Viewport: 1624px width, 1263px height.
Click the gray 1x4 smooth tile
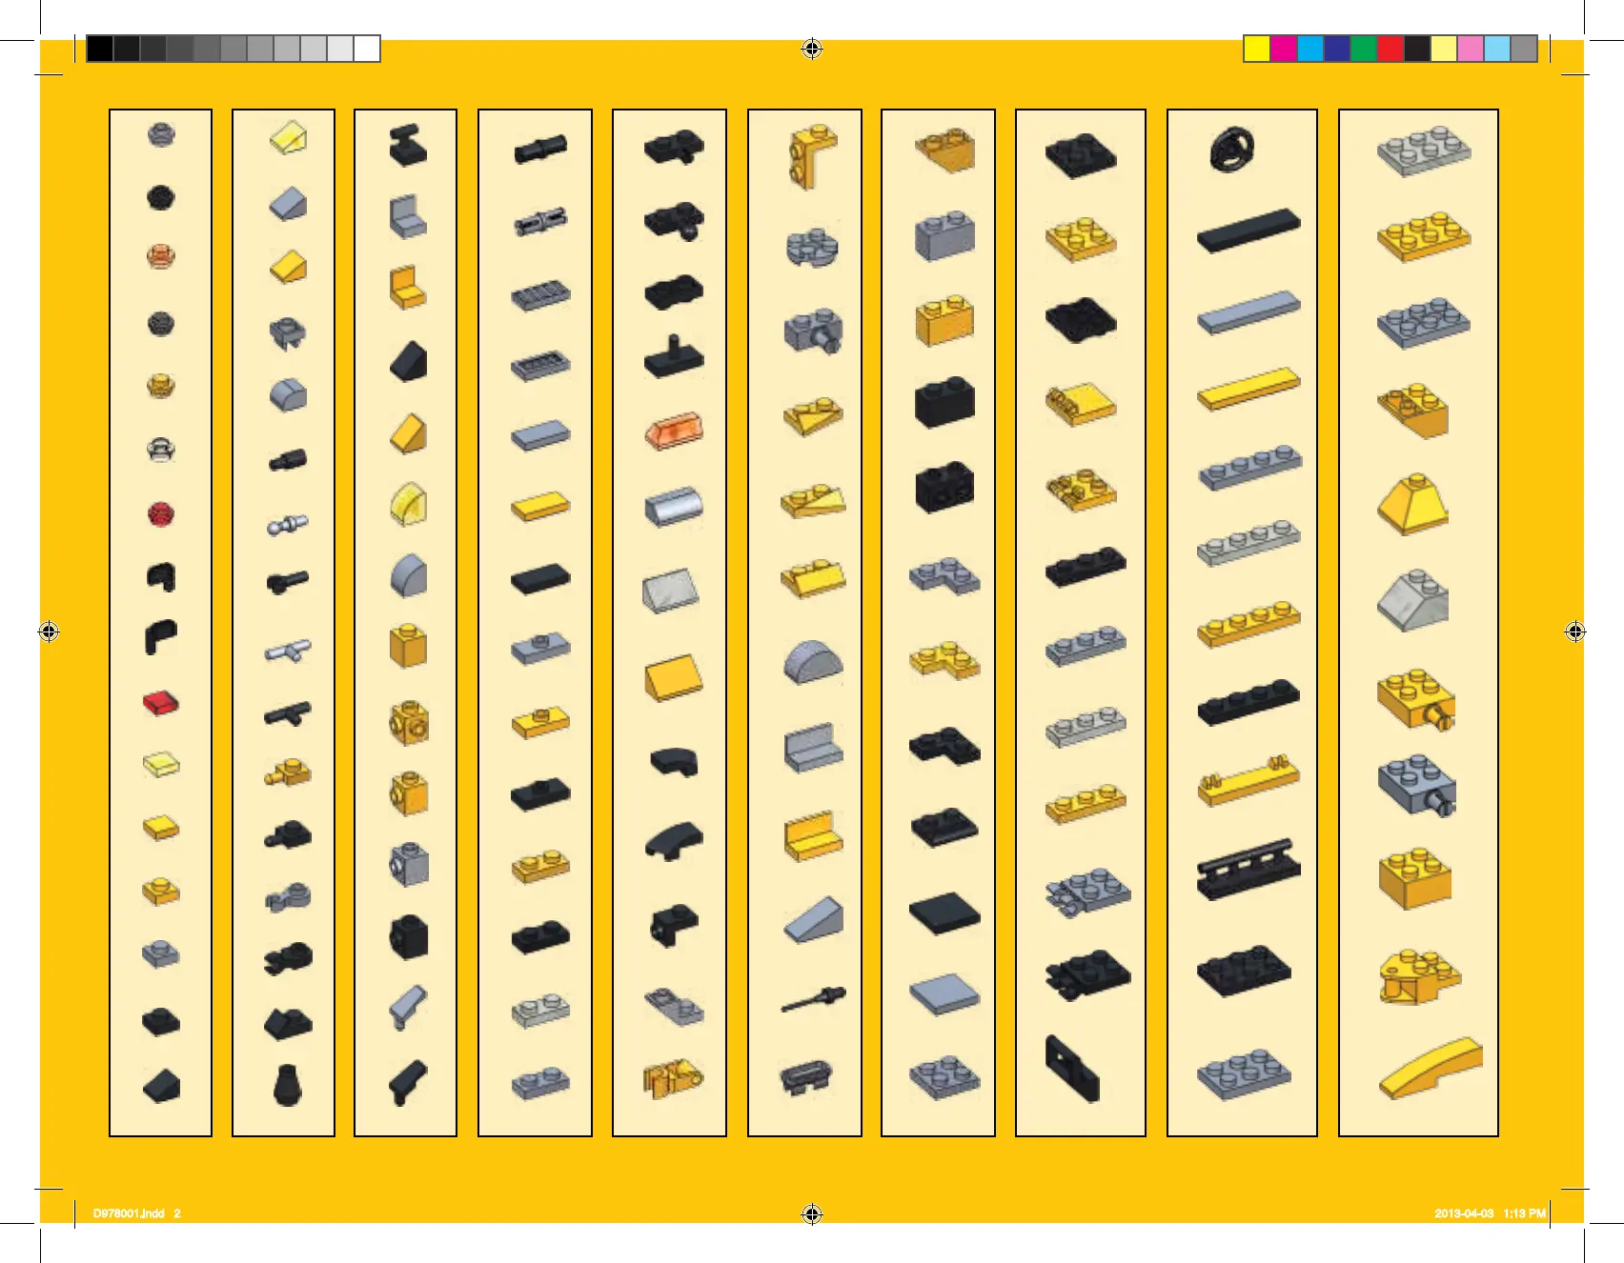coord(1248,312)
